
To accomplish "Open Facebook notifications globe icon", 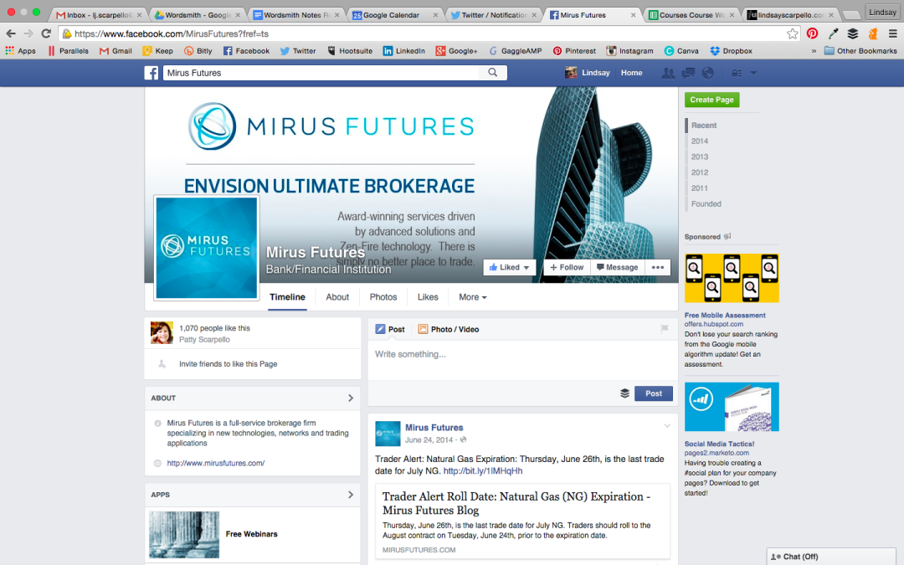I will click(708, 73).
